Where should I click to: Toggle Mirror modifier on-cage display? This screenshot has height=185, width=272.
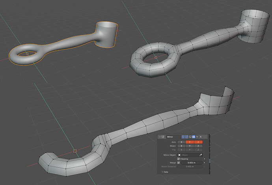point(183,137)
